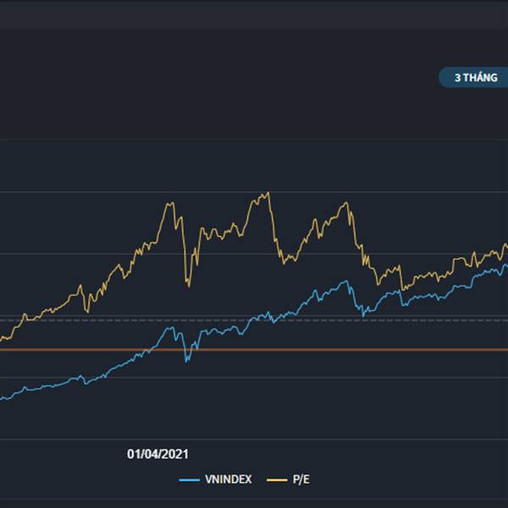The width and height of the screenshot is (508, 508).
Task: Toggle the P/E series in legend
Action: click(301, 479)
